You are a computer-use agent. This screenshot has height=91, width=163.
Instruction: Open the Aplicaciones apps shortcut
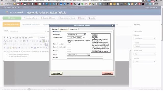click(6, 4)
